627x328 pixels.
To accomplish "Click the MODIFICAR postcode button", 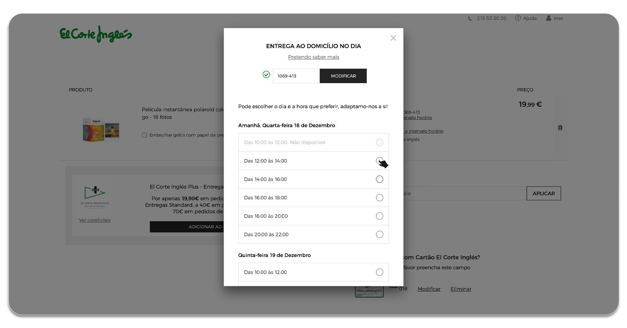I will point(343,76).
